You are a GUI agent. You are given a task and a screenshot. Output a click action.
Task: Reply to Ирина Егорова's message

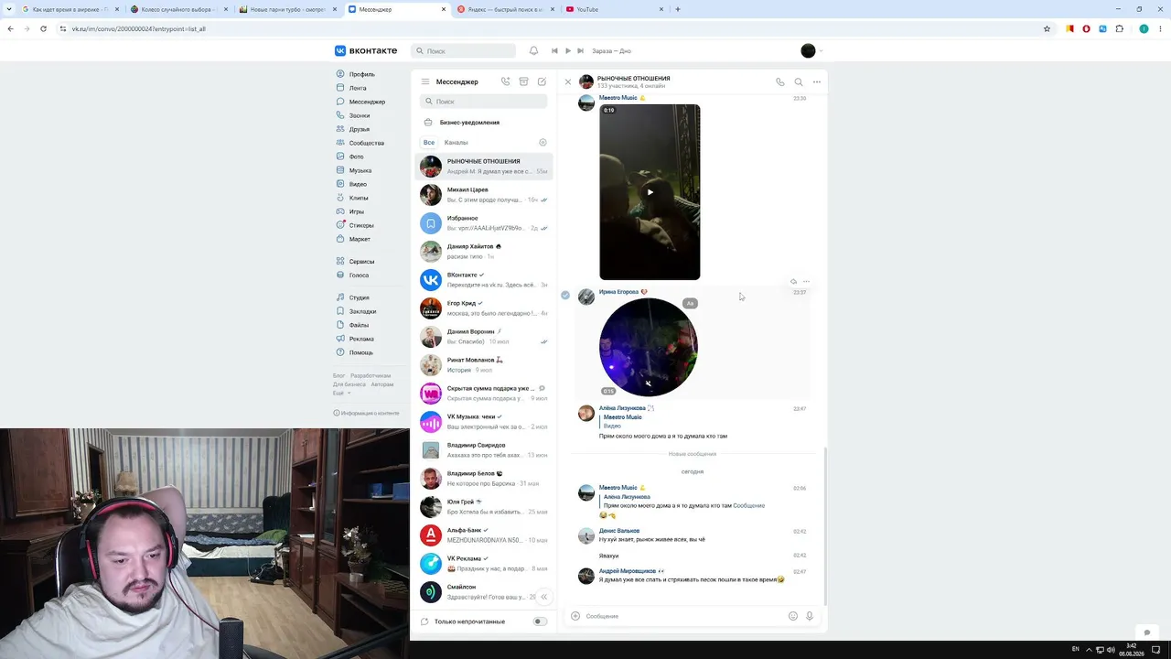(793, 282)
